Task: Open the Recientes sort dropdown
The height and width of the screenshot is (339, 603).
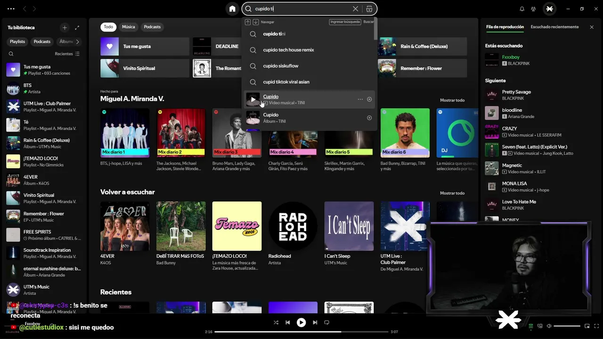Action: tap(67, 54)
